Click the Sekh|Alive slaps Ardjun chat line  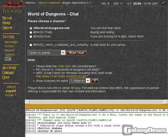[x=73, y=125]
